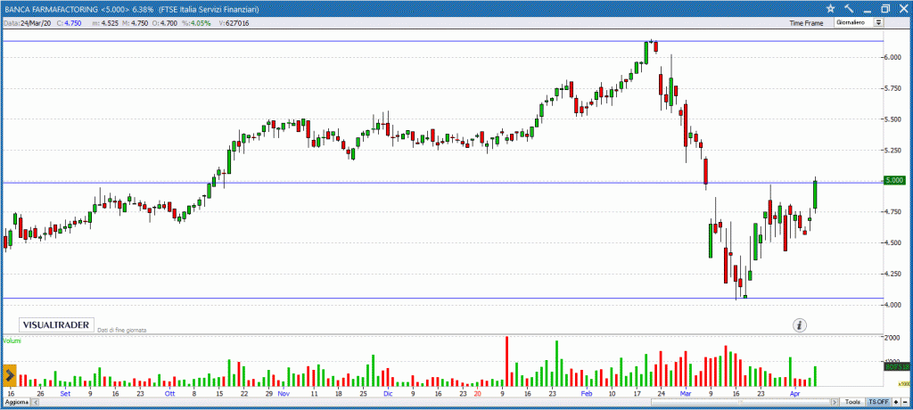Click the 'Ott' date axis label

point(169,394)
